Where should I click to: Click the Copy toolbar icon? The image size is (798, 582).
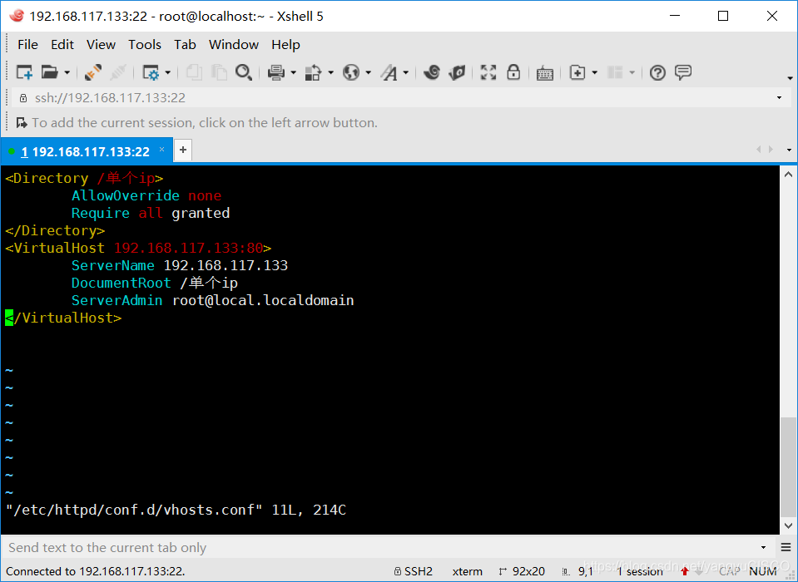coord(193,72)
